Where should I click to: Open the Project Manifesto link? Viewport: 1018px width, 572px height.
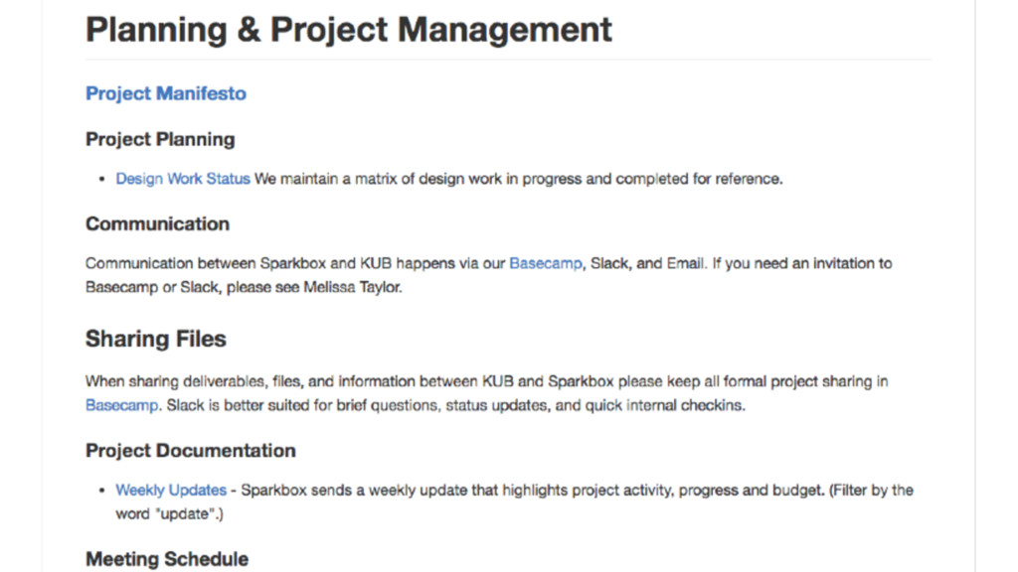tap(165, 93)
